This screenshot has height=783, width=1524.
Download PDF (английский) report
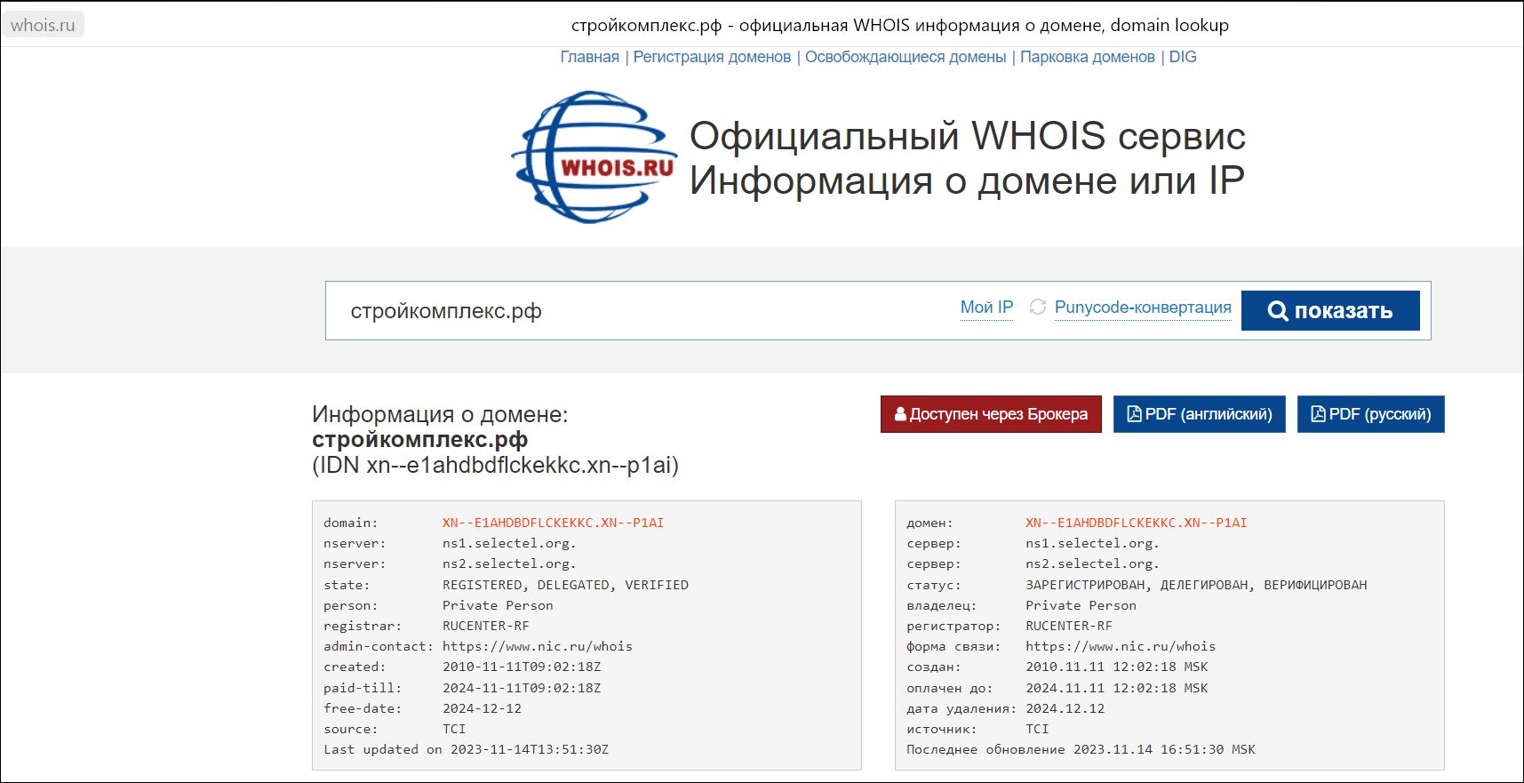pos(1200,414)
